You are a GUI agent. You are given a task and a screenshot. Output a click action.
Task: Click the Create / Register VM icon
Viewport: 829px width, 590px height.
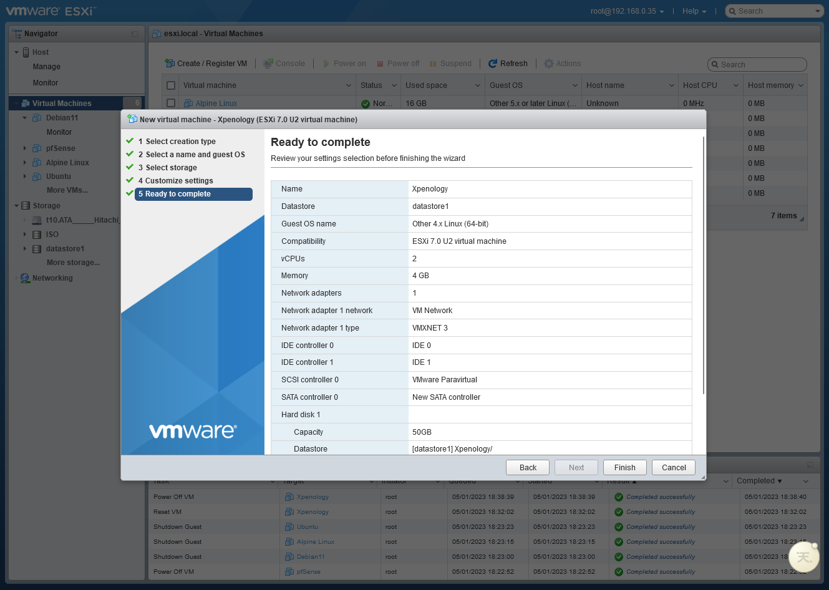(x=170, y=64)
